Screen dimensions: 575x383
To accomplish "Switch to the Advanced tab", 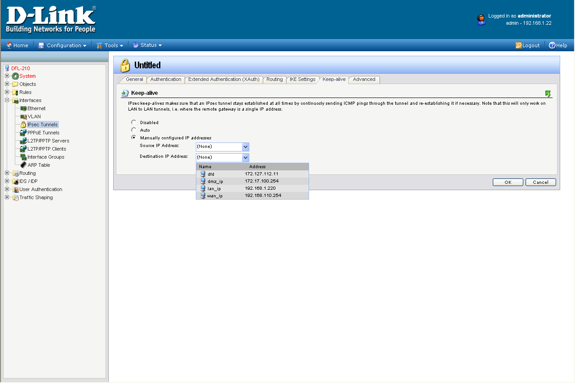I will tap(364, 80).
